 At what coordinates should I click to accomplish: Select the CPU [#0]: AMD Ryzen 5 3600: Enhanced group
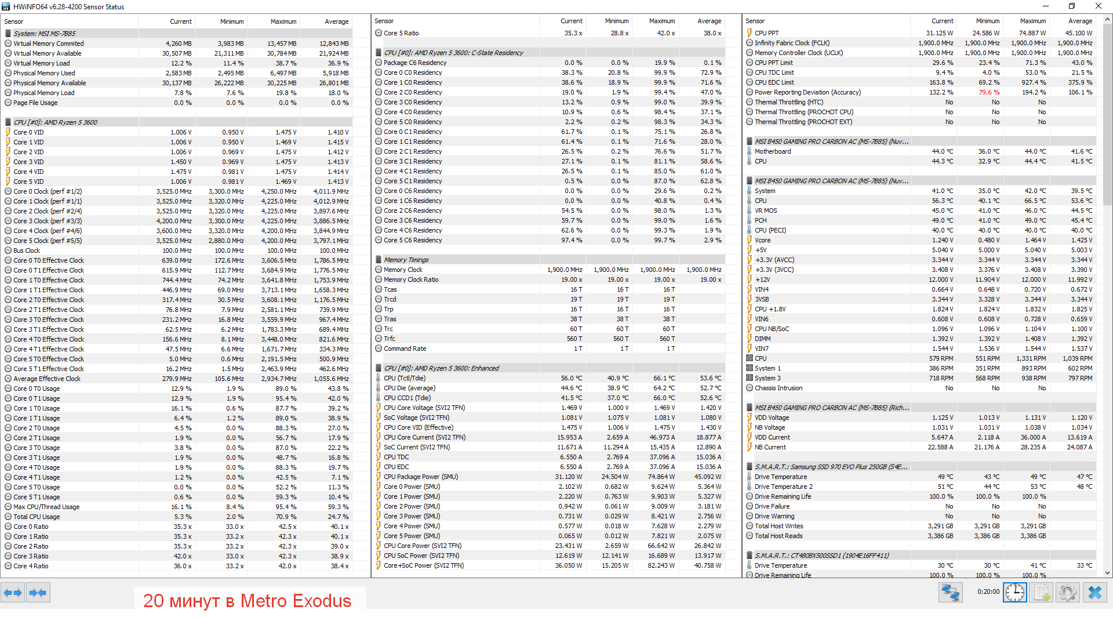[550, 368]
